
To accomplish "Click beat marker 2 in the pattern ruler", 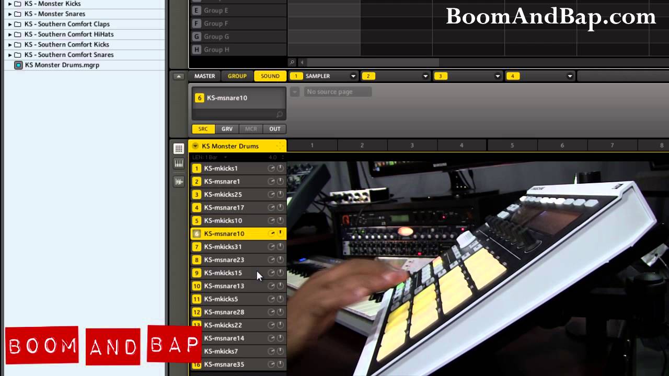I will [x=362, y=145].
